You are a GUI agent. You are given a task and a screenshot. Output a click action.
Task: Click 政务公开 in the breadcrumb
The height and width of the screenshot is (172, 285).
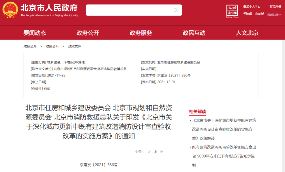(x=30, y=46)
